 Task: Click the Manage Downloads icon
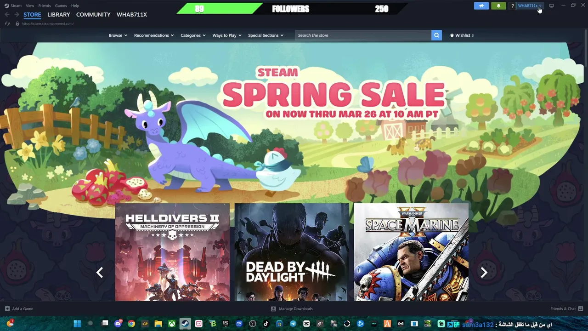click(x=273, y=308)
